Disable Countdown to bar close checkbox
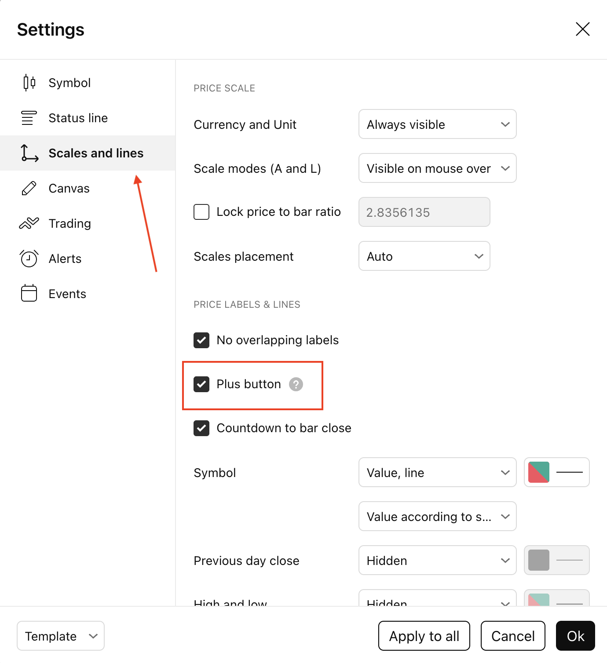The height and width of the screenshot is (663, 607). pyautogui.click(x=201, y=428)
